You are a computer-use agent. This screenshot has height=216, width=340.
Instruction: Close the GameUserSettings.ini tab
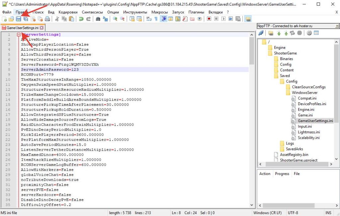[42, 28]
